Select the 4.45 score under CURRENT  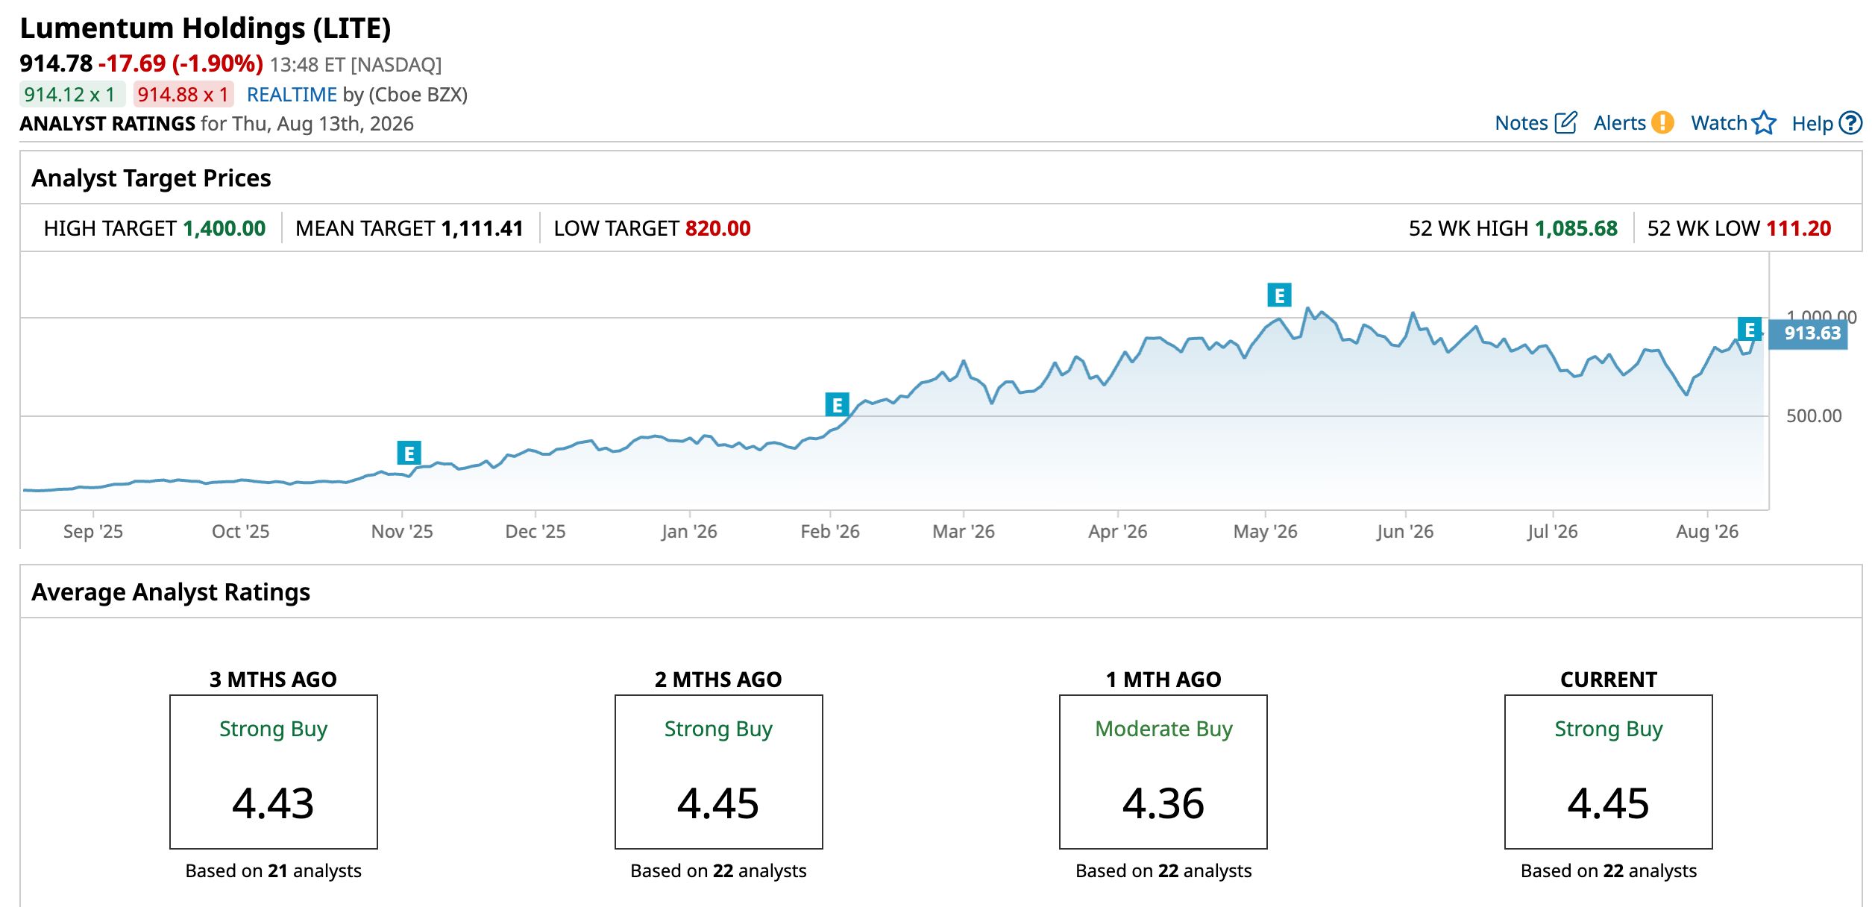tap(1609, 803)
